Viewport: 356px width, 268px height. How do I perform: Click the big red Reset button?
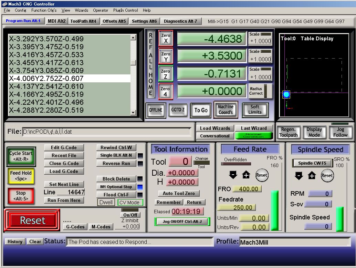coord(32,220)
